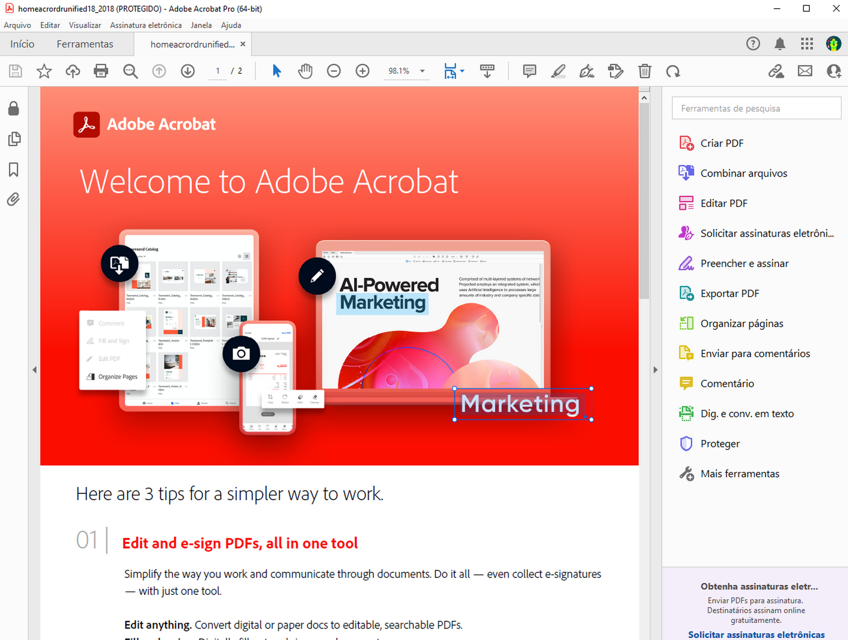Open notifications bell

click(780, 44)
